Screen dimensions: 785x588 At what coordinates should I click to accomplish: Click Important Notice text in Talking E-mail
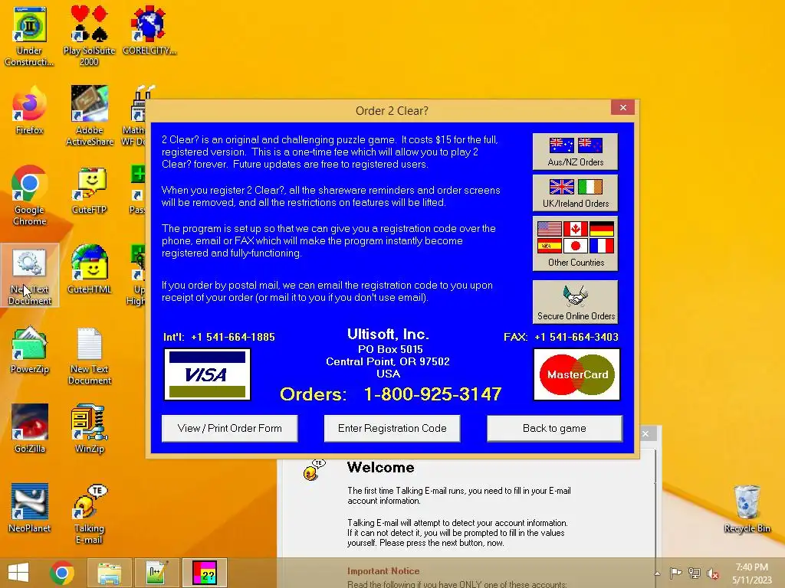click(383, 571)
